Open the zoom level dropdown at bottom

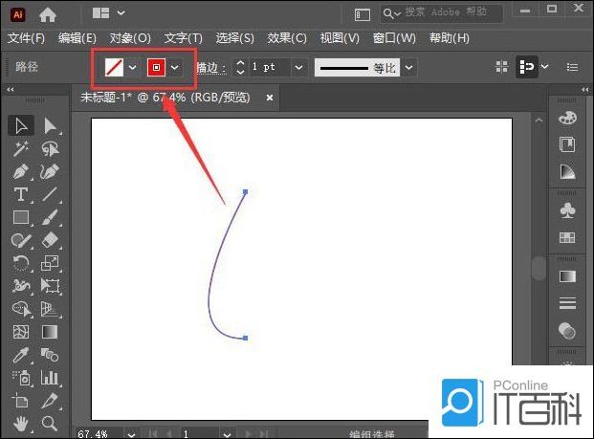131,434
